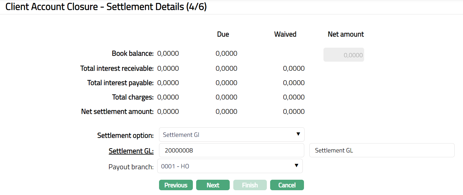The width and height of the screenshot is (463, 195).
Task: Go to the Next step
Action: click(213, 185)
